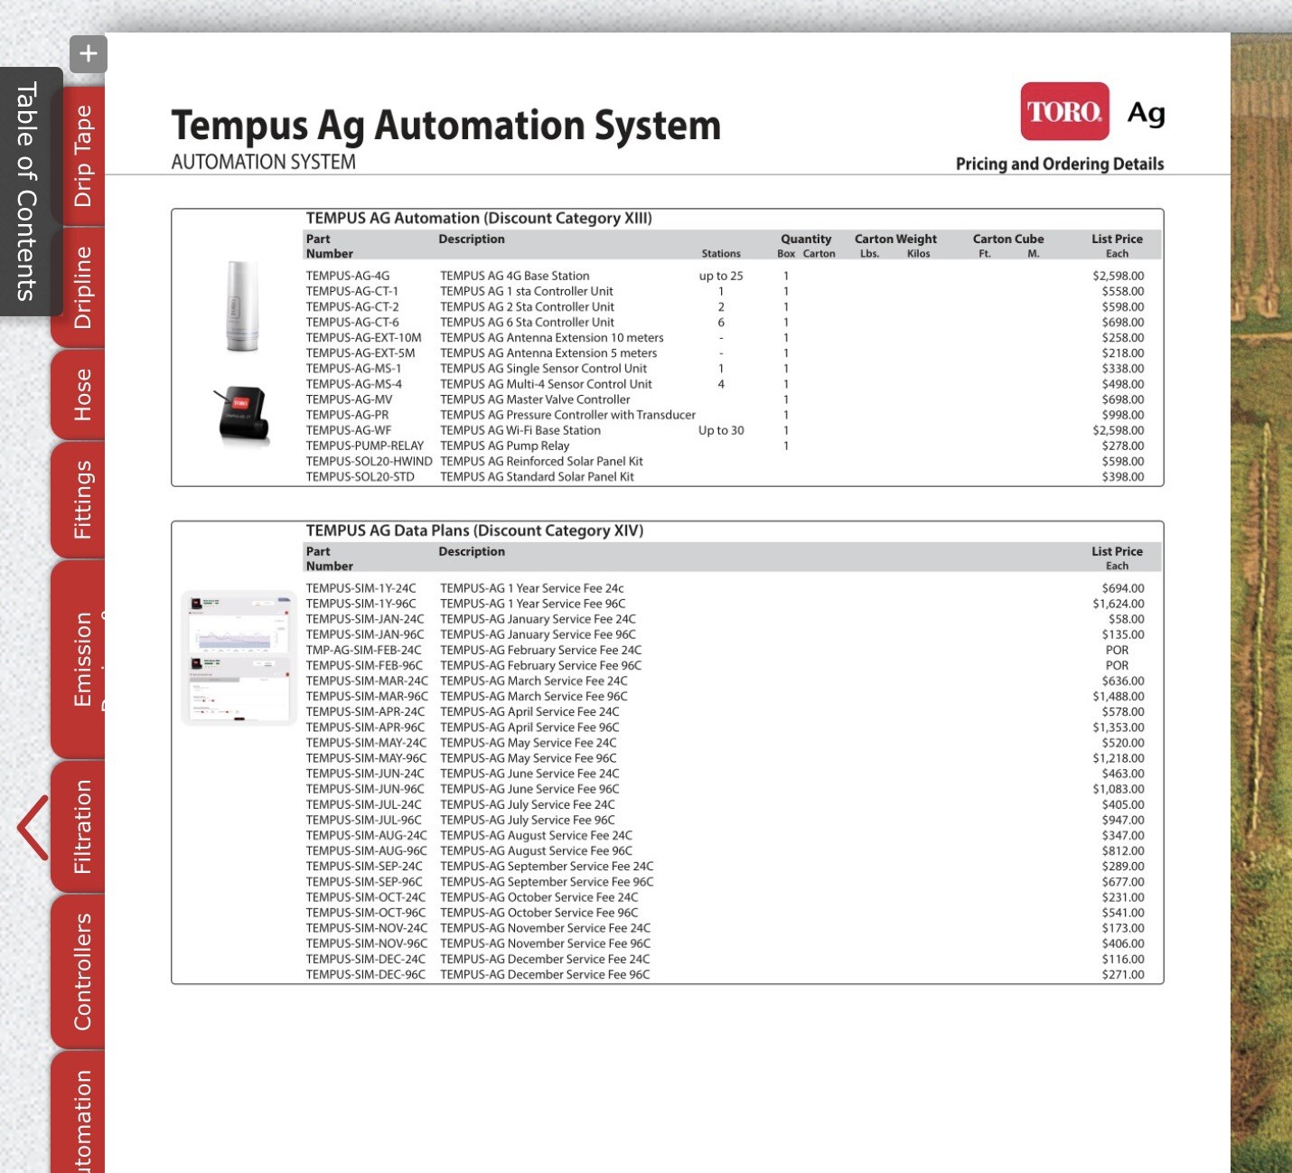
Task: Click the farmland photo on the right
Action: point(1261,603)
